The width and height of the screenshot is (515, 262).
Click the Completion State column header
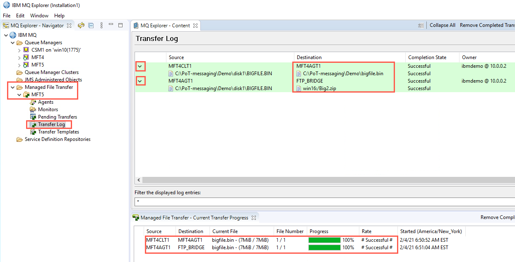(x=432, y=57)
